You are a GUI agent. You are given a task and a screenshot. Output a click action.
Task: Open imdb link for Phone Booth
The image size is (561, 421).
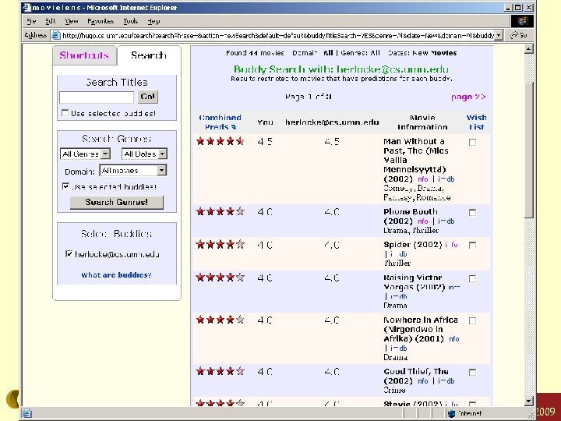pyautogui.click(x=446, y=221)
